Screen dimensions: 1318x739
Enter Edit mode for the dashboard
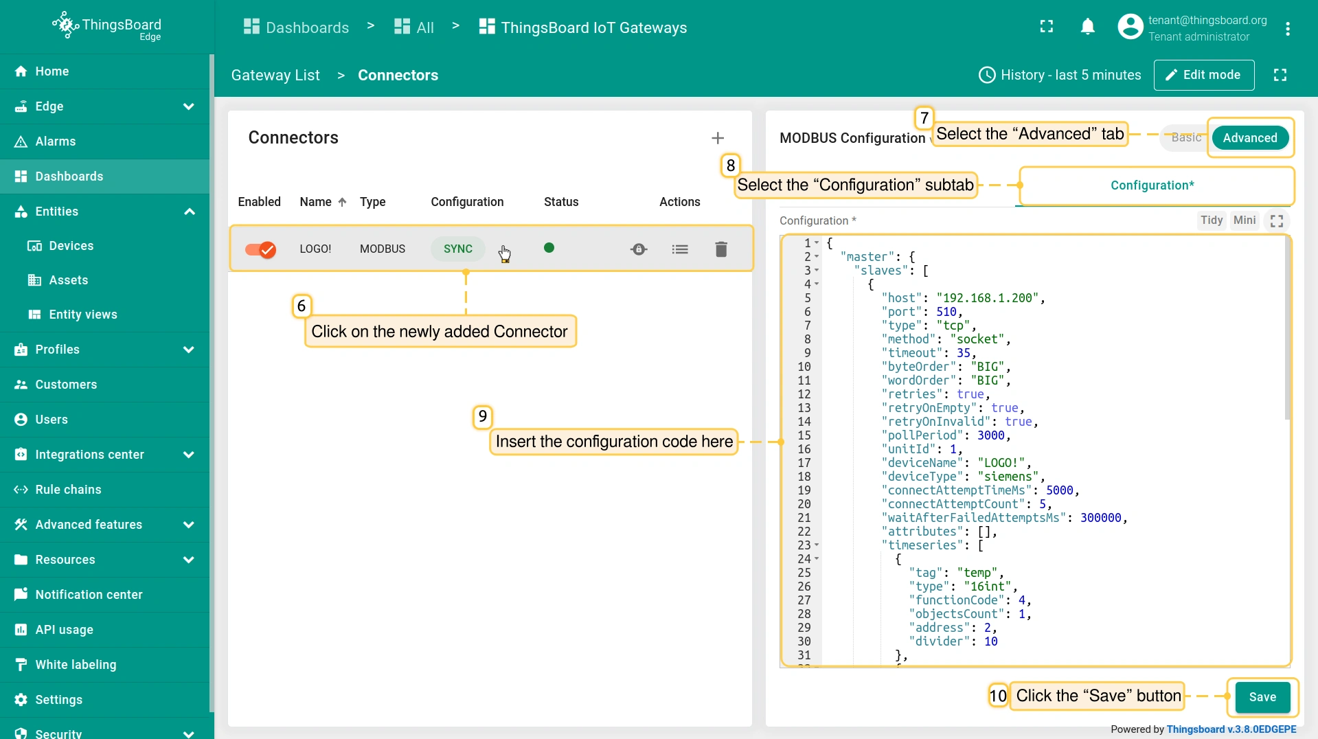[x=1203, y=75]
